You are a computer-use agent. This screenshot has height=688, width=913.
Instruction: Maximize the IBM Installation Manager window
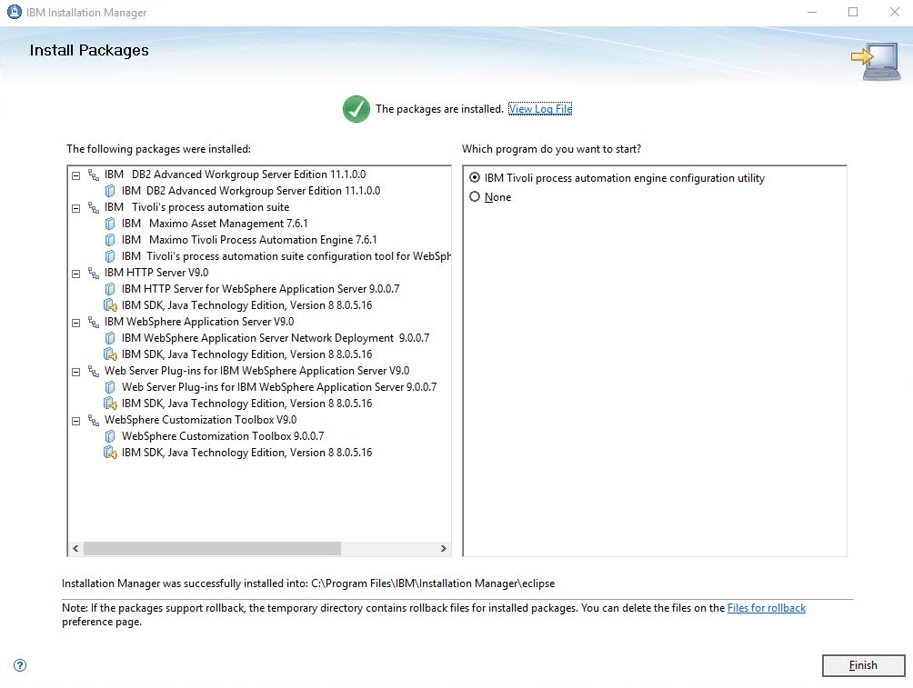click(853, 12)
